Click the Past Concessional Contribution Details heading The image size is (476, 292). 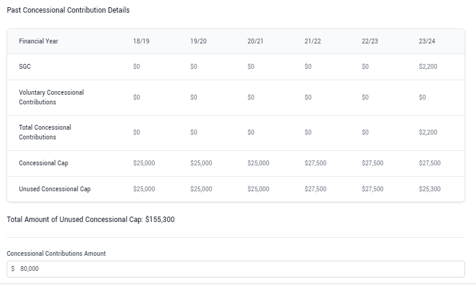(68, 10)
